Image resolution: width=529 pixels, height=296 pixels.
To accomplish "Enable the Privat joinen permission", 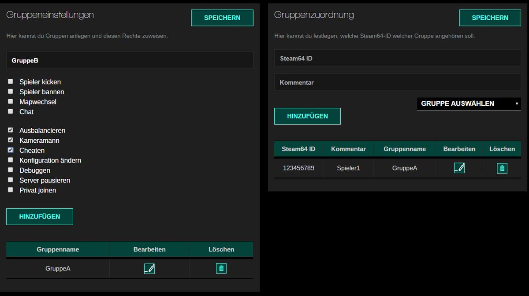I will pos(10,189).
